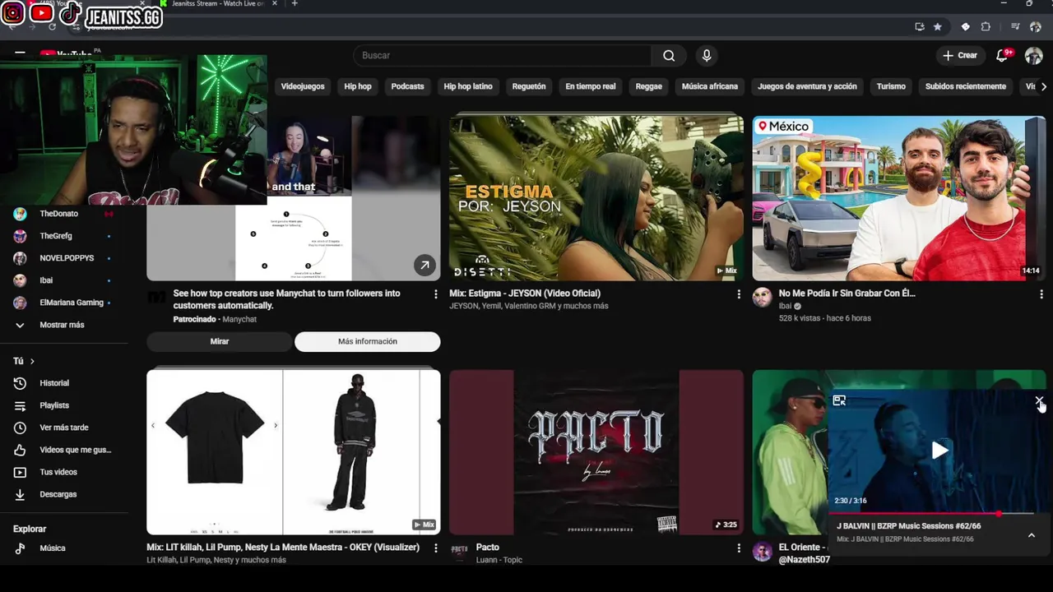Select Hip hop latino chip
Screen dimensions: 1053x592
(468, 86)
